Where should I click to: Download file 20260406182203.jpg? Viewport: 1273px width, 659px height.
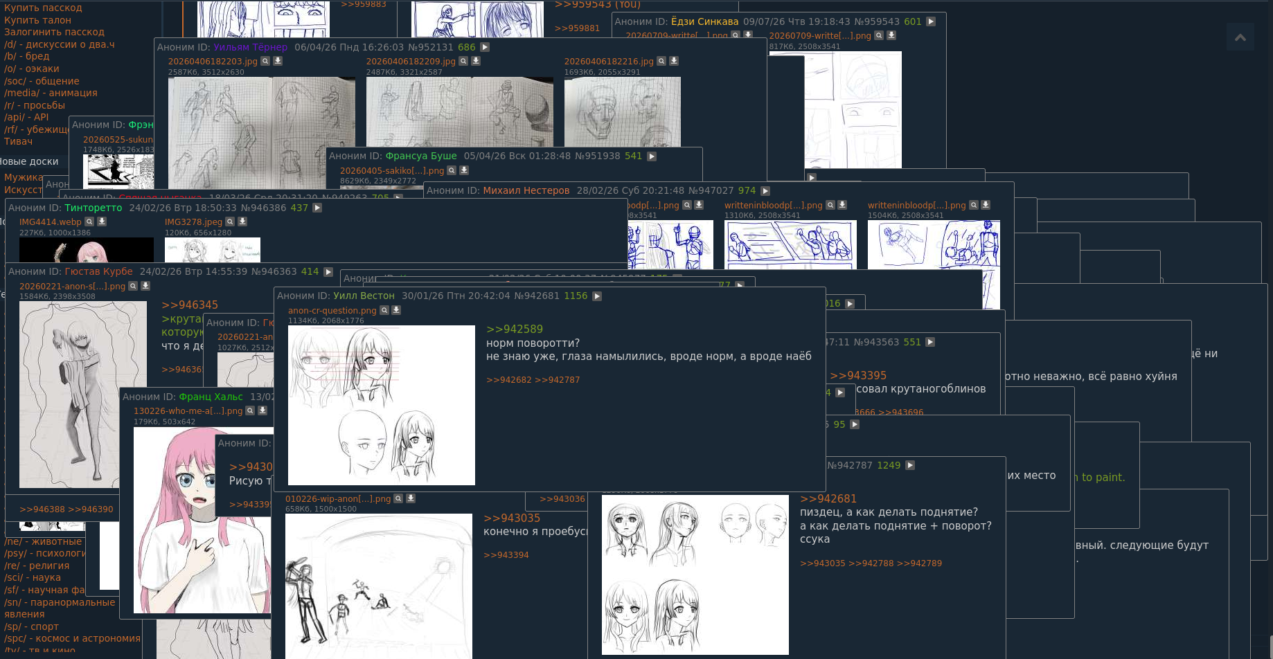click(278, 61)
